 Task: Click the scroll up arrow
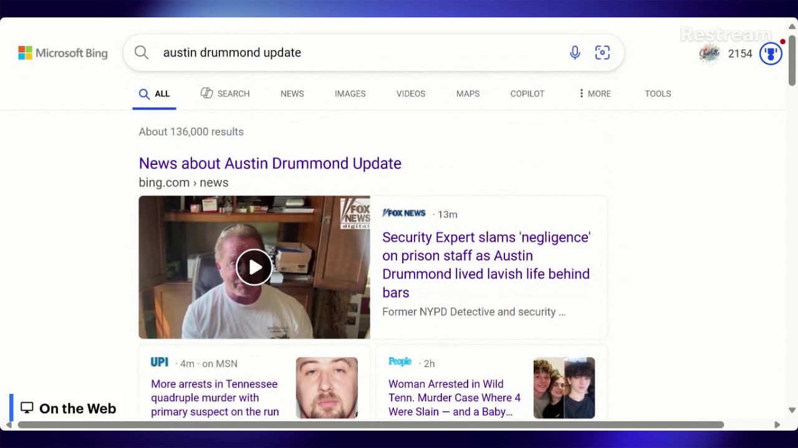point(792,26)
